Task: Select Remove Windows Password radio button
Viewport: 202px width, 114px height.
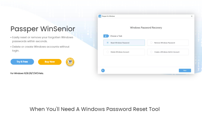Action: point(151,43)
